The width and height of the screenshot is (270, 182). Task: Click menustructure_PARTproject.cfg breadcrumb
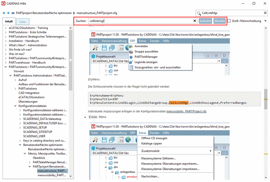click(x=97, y=13)
